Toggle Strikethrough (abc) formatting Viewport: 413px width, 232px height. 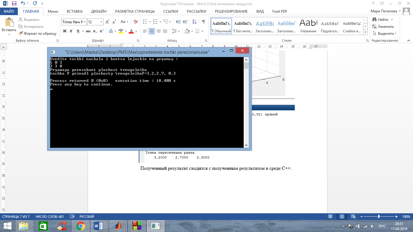point(88,31)
